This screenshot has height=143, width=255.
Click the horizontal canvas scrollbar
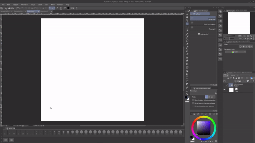113,126
